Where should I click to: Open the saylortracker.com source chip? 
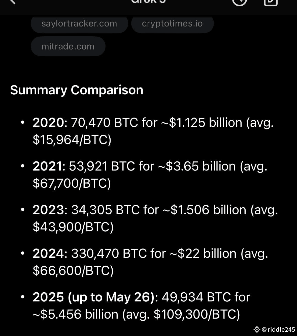79,23
